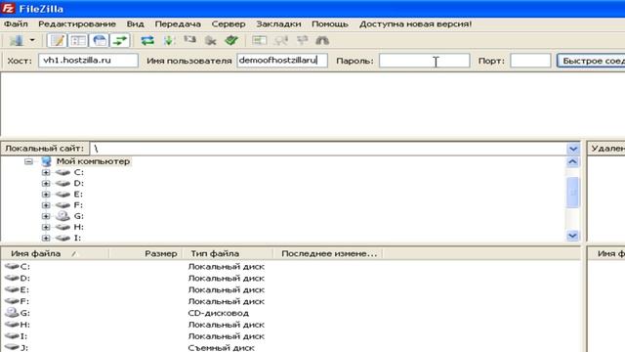Open the Закладки menu

[x=278, y=23]
